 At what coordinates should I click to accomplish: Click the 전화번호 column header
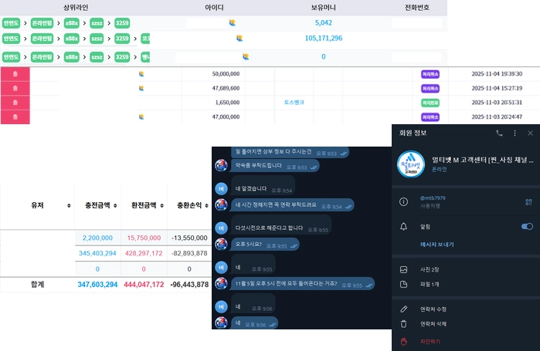[417, 8]
